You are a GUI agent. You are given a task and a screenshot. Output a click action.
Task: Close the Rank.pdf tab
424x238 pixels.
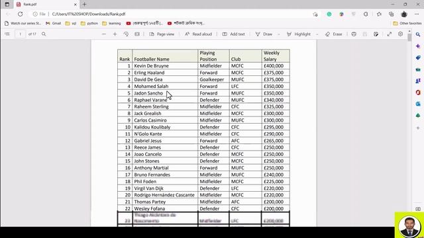(x=76, y=5)
